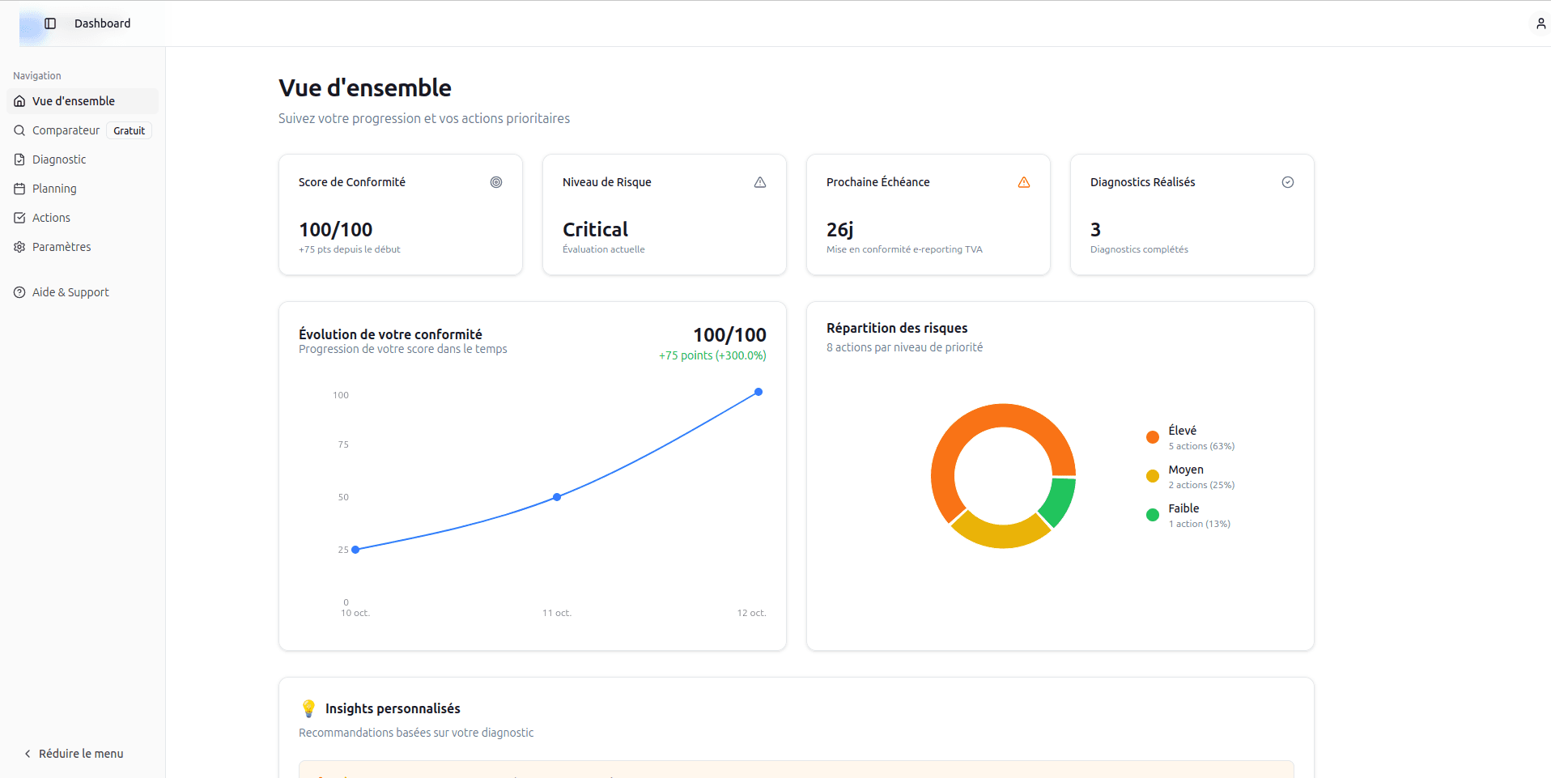Click the target icon on Score de Conformité
The height and width of the screenshot is (778, 1551).
click(x=496, y=182)
